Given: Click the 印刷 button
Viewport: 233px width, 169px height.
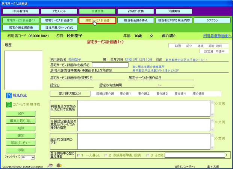Looking at the screenshot, I should click(x=21, y=150).
